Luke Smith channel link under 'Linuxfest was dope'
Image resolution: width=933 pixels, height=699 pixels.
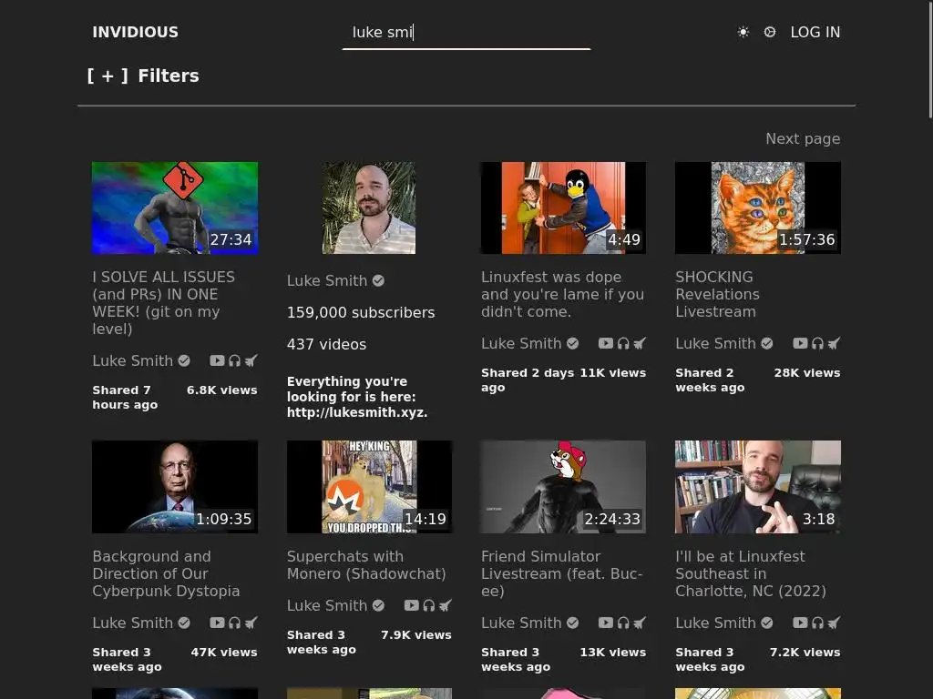pyautogui.click(x=529, y=343)
